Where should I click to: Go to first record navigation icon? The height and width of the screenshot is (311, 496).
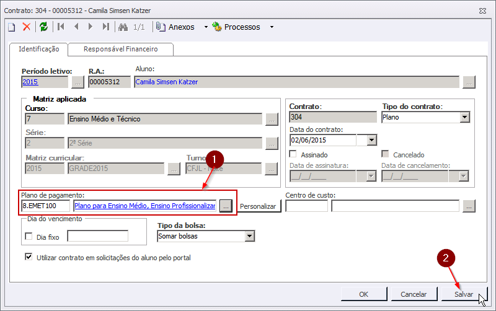point(61,27)
